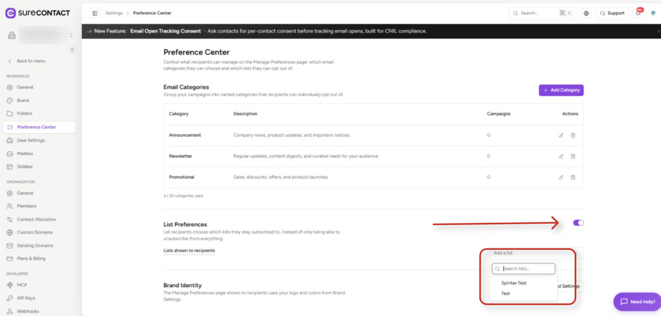Open MCP developer settings

point(22,285)
